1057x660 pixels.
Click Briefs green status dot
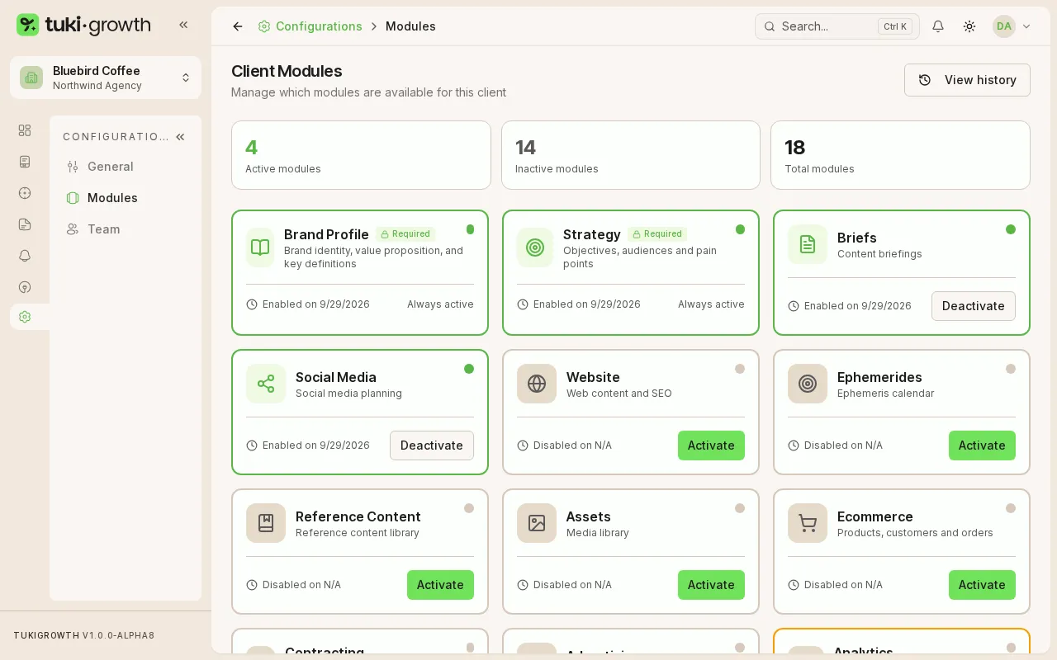tap(1011, 229)
